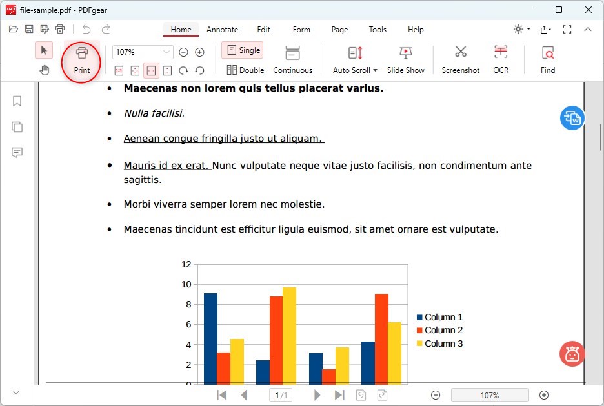Viewport: 604px width, 406px height.
Task: Enable Single page view mode
Action: coord(242,50)
